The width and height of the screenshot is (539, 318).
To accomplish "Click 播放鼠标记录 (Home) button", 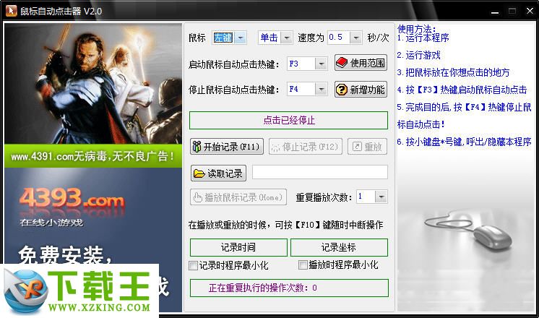I will click(238, 197).
